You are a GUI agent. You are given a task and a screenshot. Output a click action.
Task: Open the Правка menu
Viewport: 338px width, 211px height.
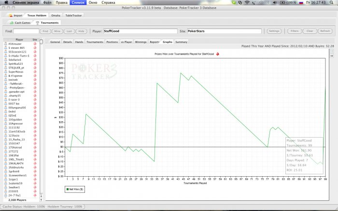tap(61, 2)
